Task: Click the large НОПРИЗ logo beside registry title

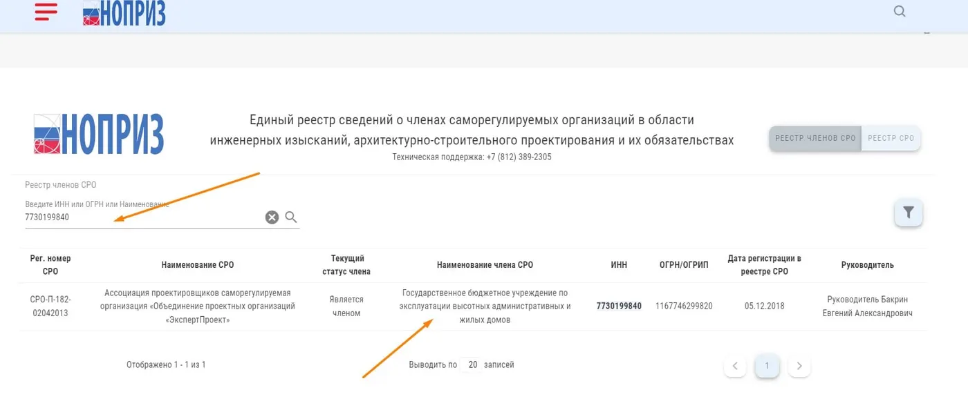Action: pos(99,134)
